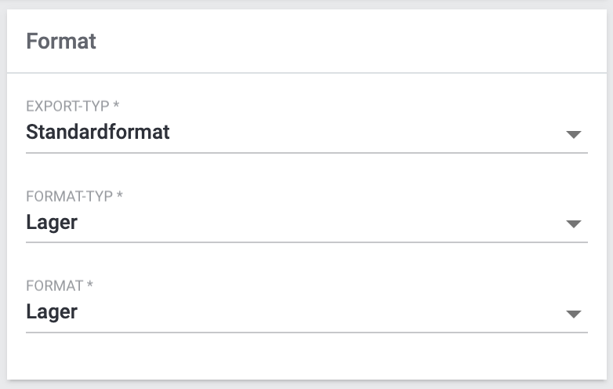Image resolution: width=613 pixels, height=389 pixels.
Task: Click the divider line under the Format heading
Action: click(306, 73)
